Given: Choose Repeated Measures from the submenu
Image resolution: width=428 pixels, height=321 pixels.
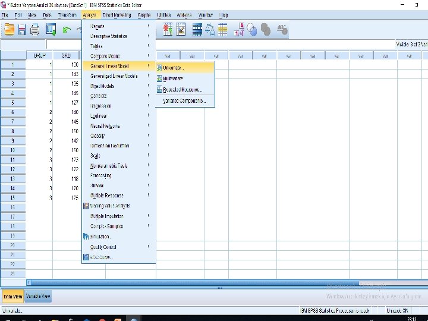Looking at the screenshot, I should click(x=185, y=90).
